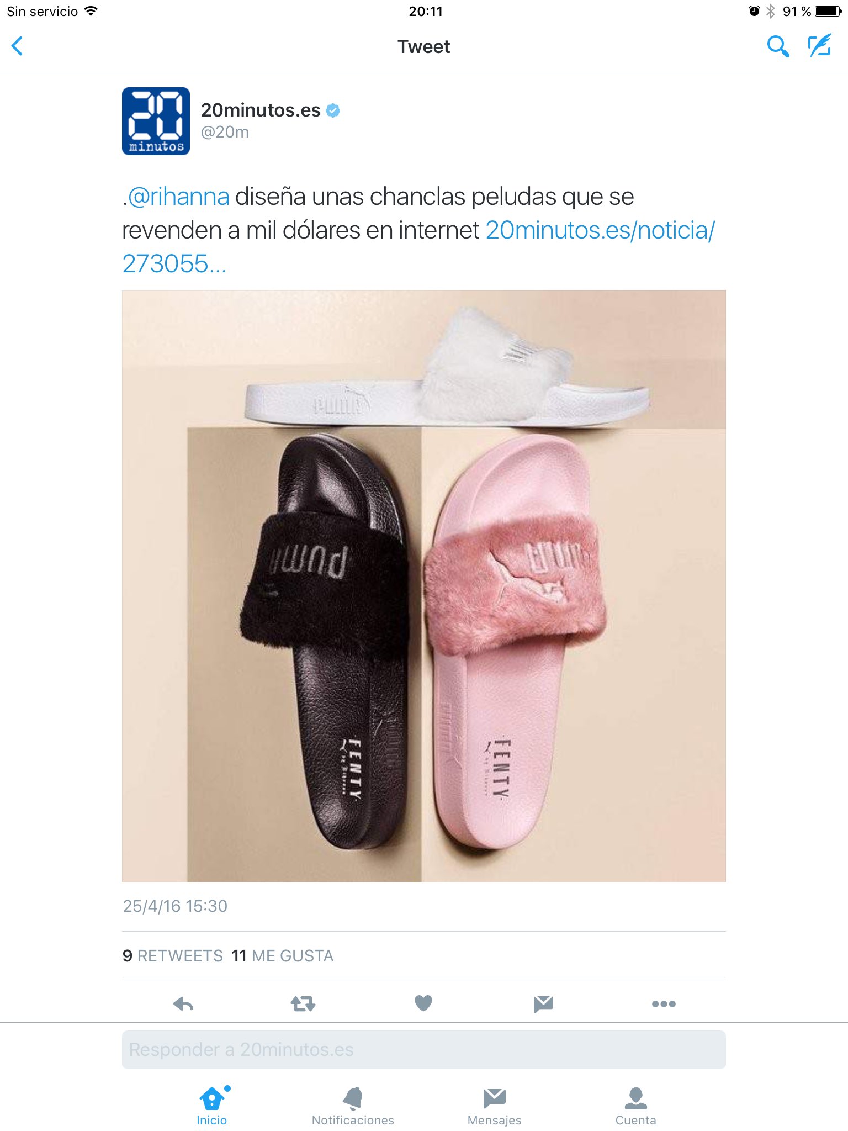Viewport: 848px width, 1131px height.
Task: Open search with magnifier icon
Action: pyautogui.click(x=777, y=46)
